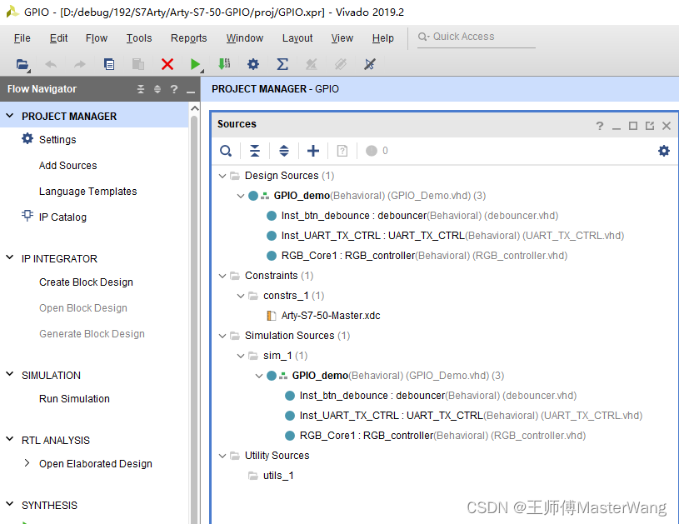Click the crossed-tool icon in main toolbar
This screenshot has height=524, width=679.
coord(369,64)
